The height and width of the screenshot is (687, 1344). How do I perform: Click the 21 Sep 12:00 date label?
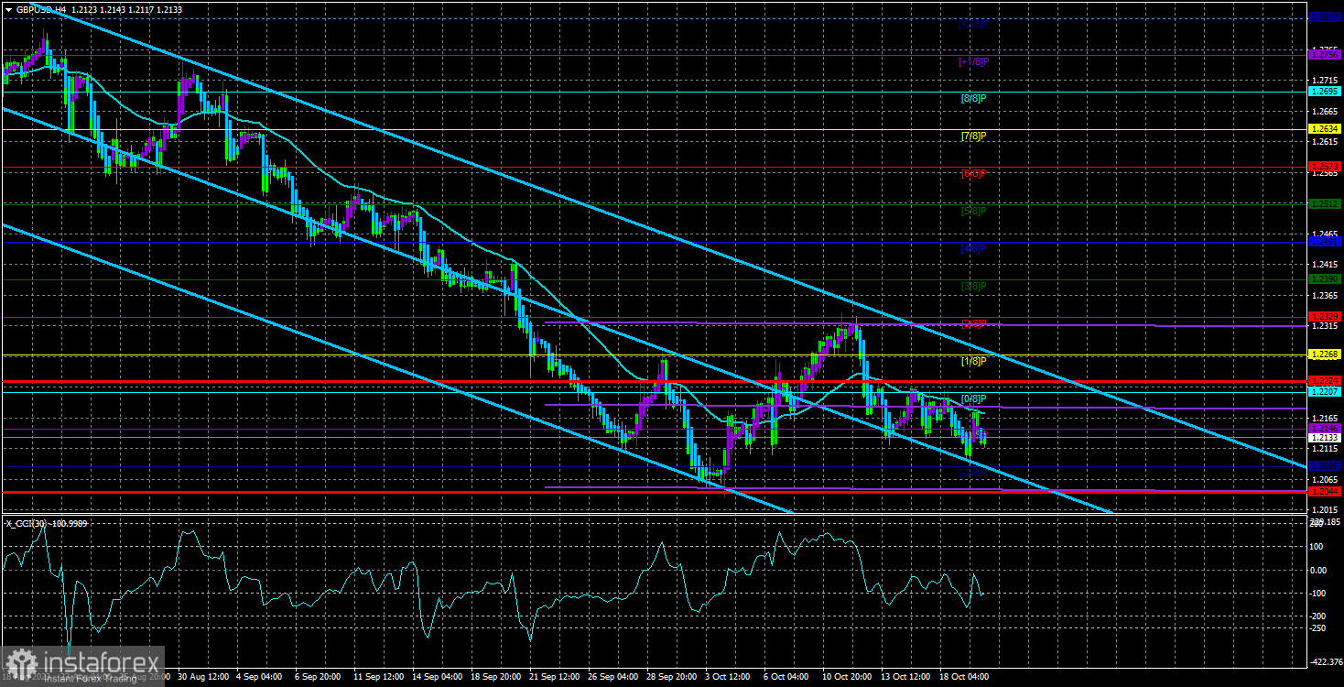click(x=555, y=678)
